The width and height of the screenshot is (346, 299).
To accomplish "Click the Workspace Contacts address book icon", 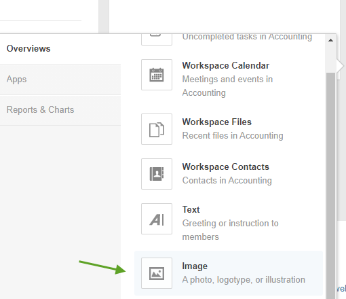I will tap(157, 174).
